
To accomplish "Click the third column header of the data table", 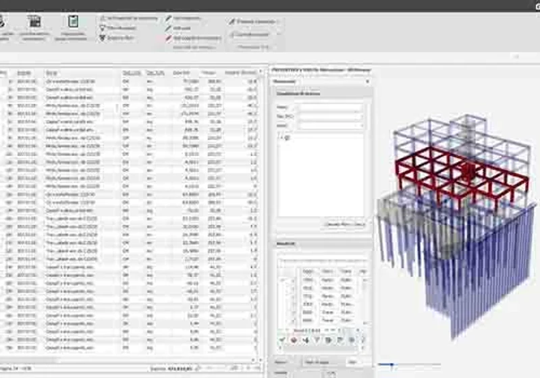I will tap(82, 73).
